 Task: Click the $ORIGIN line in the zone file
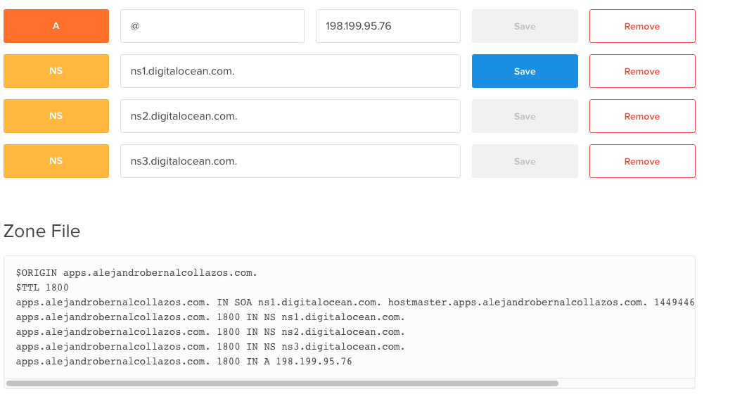136,273
